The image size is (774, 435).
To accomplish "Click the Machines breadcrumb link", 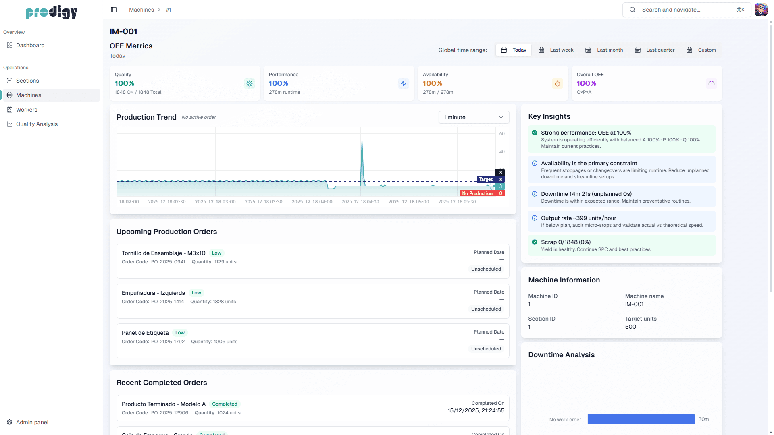I will click(141, 10).
